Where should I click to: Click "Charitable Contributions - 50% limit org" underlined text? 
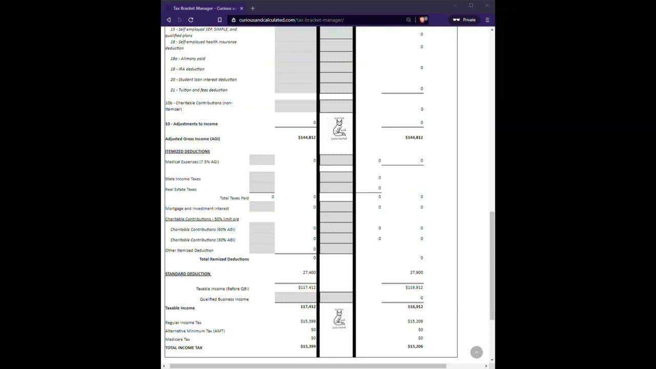pos(202,219)
